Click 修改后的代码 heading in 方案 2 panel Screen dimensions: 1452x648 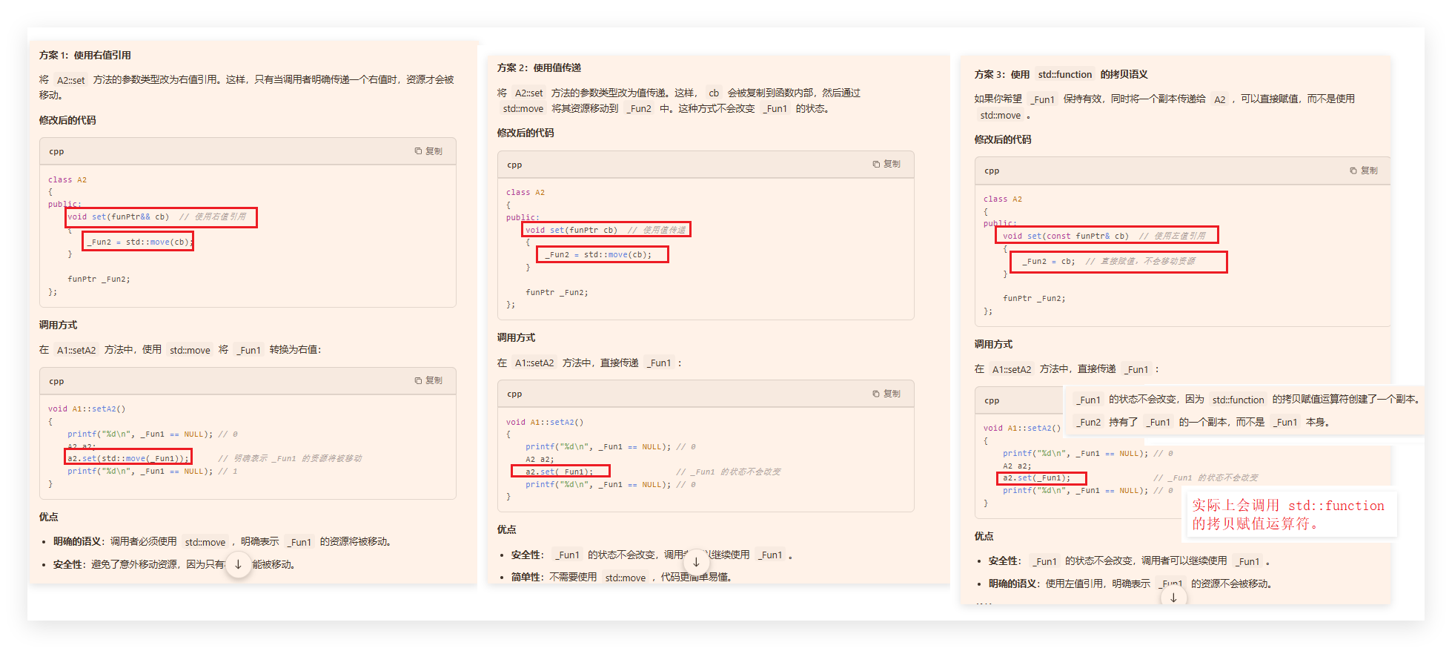coord(526,133)
